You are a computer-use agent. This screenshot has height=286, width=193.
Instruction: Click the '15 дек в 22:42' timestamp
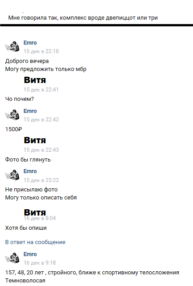pyautogui.click(x=41, y=120)
